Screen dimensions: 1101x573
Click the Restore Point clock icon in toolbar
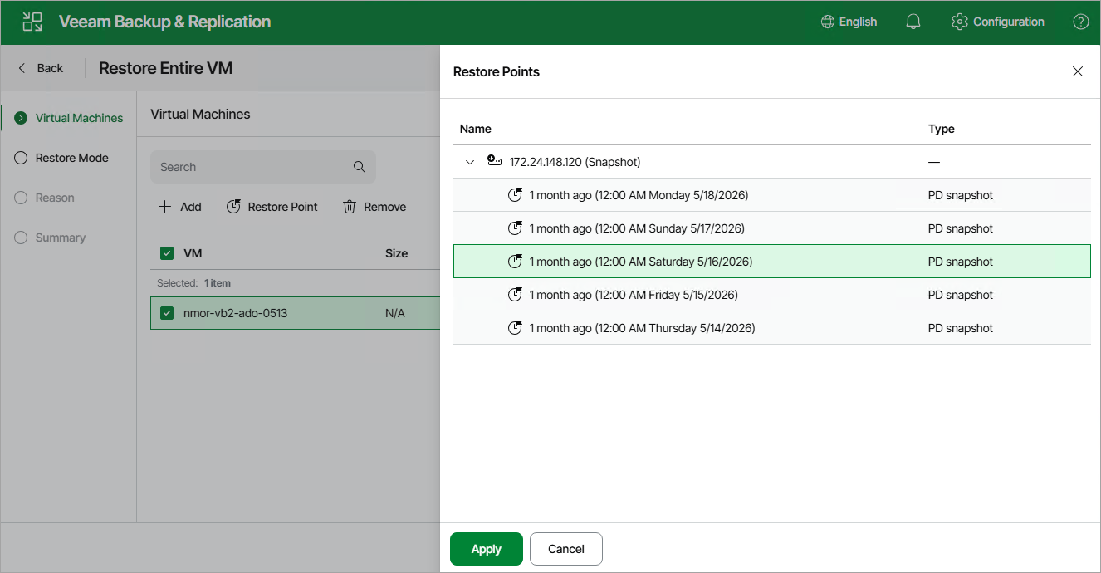(x=233, y=207)
